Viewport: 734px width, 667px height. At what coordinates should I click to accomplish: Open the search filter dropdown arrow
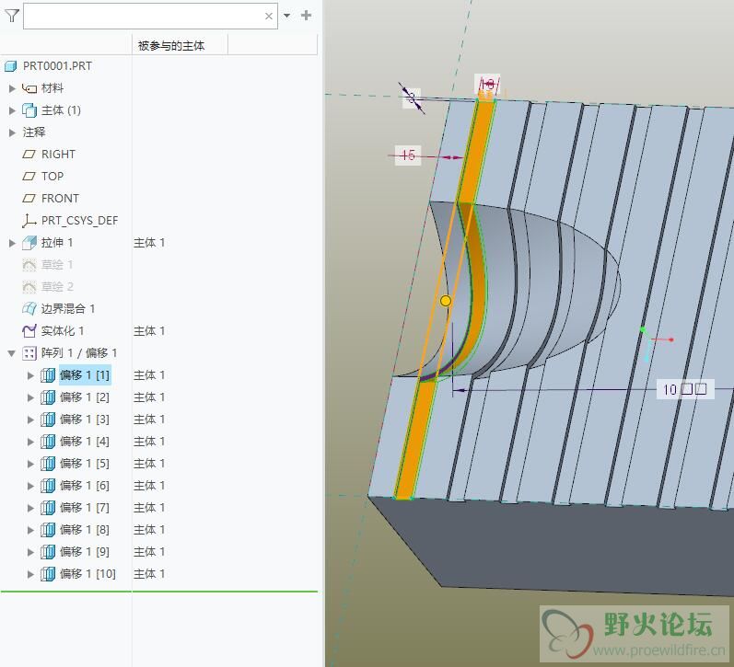(287, 16)
